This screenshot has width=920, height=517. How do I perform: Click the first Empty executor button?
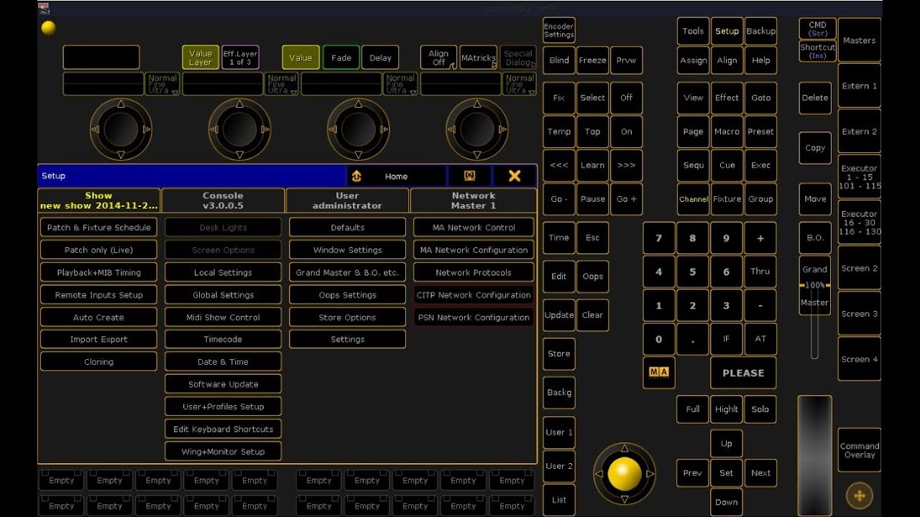click(61, 480)
